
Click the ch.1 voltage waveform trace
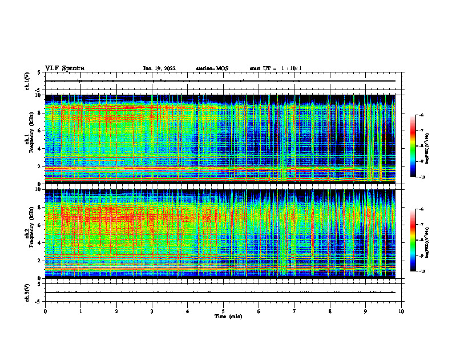[220, 81]
